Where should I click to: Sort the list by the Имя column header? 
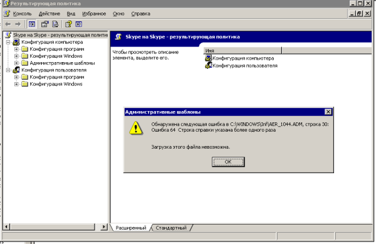point(243,51)
